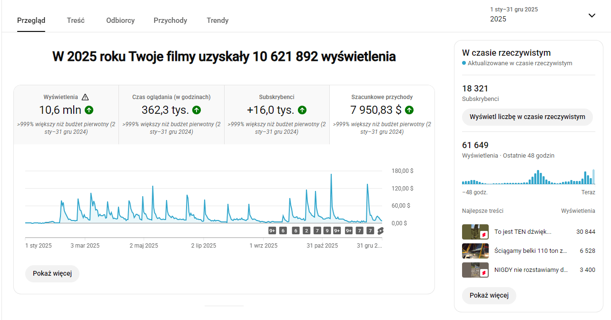Viewport: 611px width, 320px height.
Task: Click 'Pokaż więcej' below the revenue chart
Action: pos(52,274)
